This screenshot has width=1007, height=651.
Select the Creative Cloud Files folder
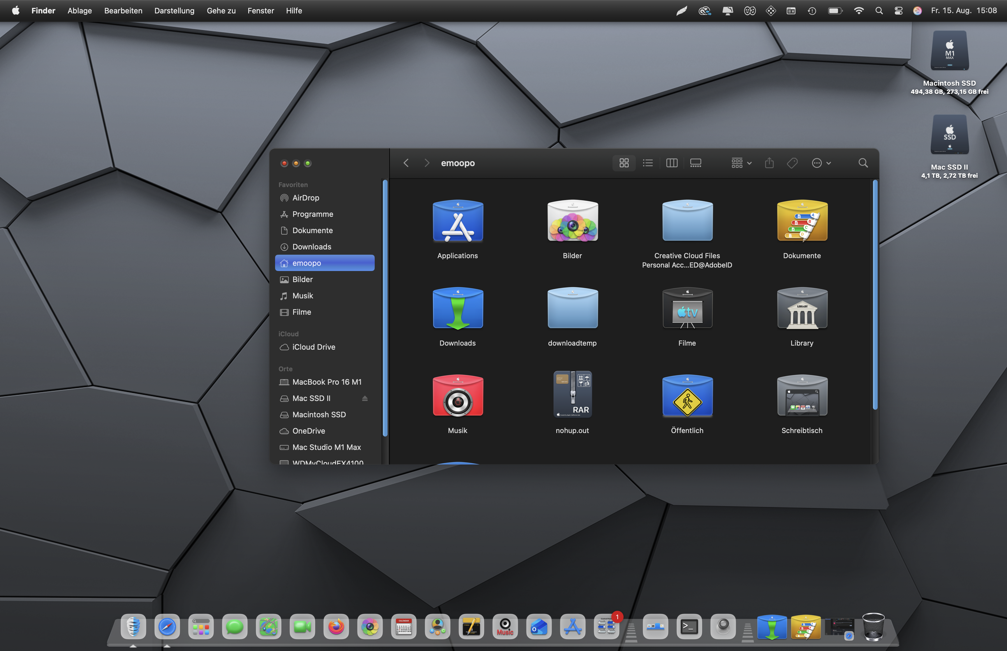[x=687, y=221]
